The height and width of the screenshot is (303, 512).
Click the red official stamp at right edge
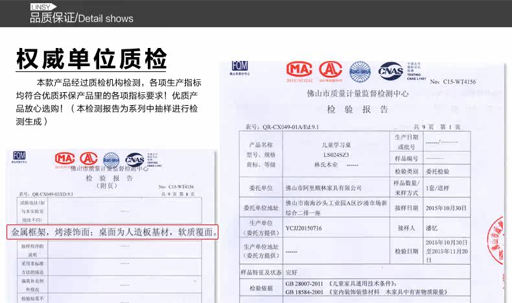pos(496,239)
